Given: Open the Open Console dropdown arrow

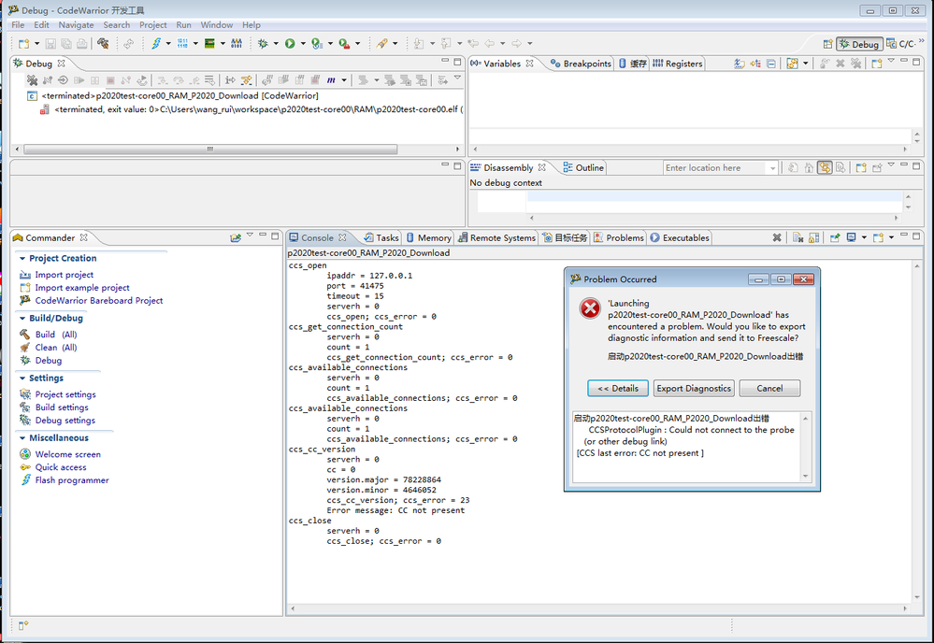Looking at the screenshot, I should coord(891,238).
